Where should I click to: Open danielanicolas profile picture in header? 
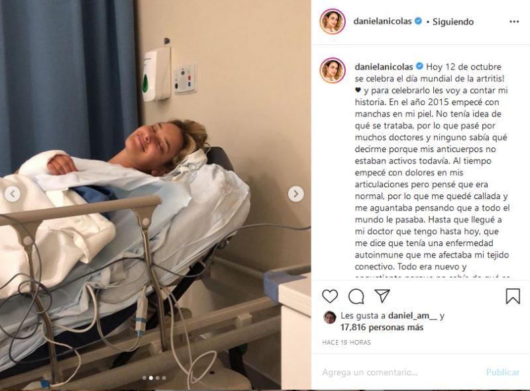coord(333,22)
